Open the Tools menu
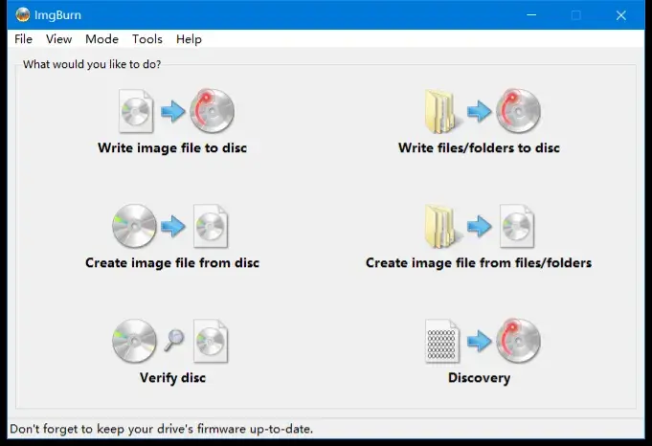The width and height of the screenshot is (652, 446). 147,39
